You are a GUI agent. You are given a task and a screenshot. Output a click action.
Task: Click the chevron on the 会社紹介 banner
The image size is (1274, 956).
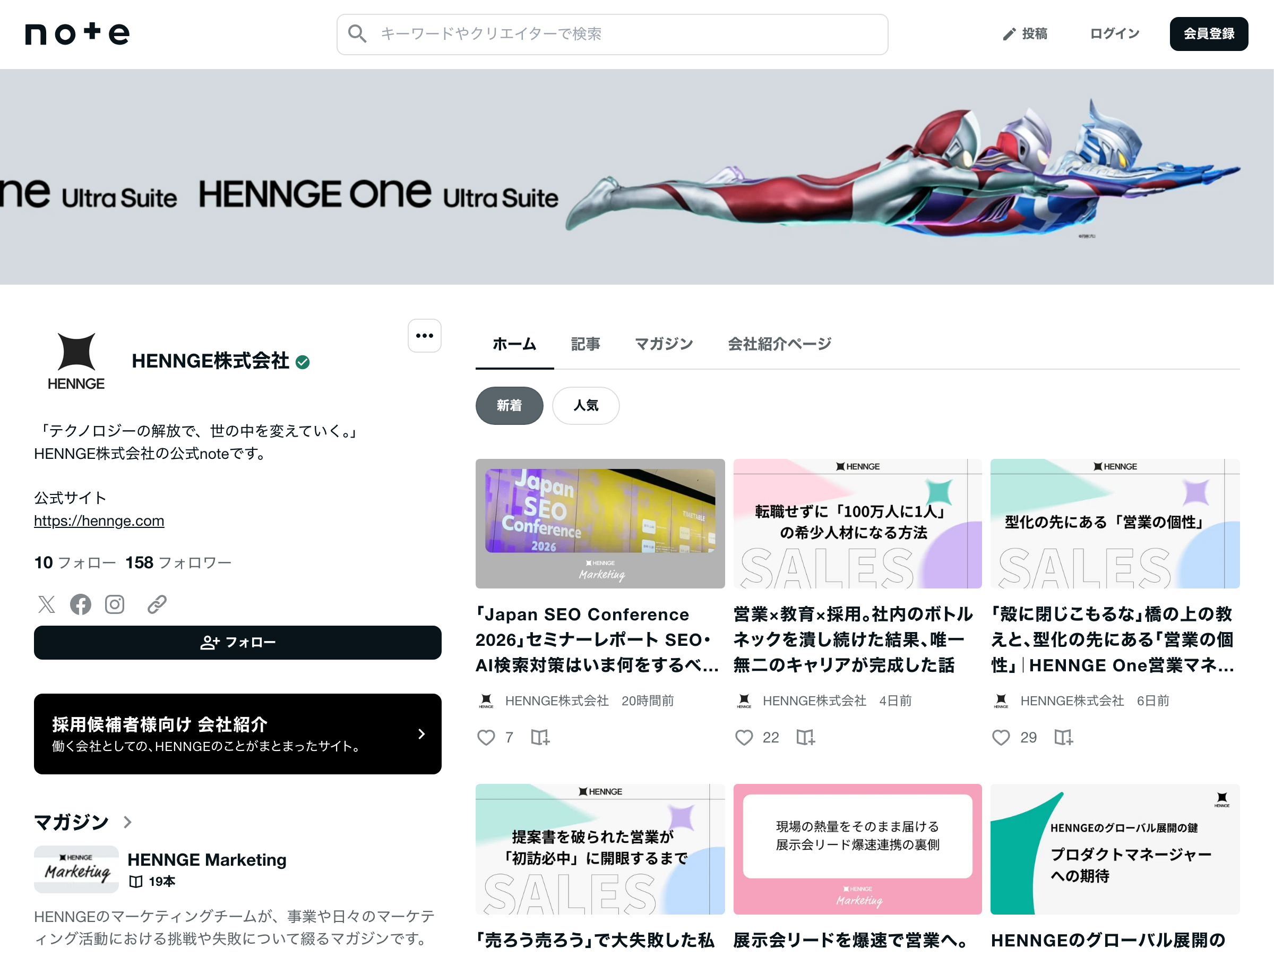coord(421,733)
